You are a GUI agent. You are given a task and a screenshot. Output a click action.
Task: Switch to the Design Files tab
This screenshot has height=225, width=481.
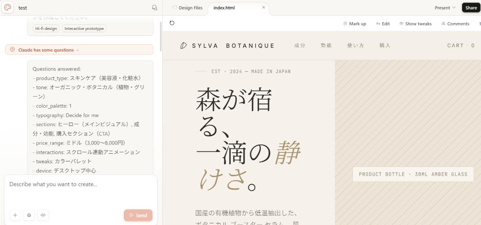[188, 8]
